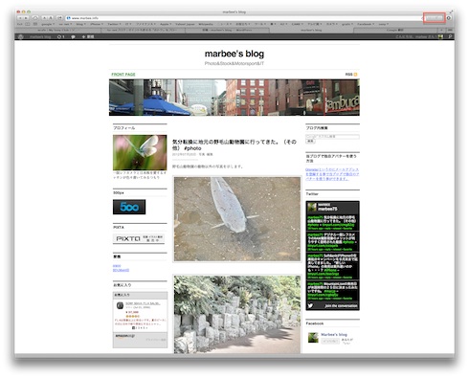Go back using Safari's back arrow
469x378 pixels.
coord(21,18)
